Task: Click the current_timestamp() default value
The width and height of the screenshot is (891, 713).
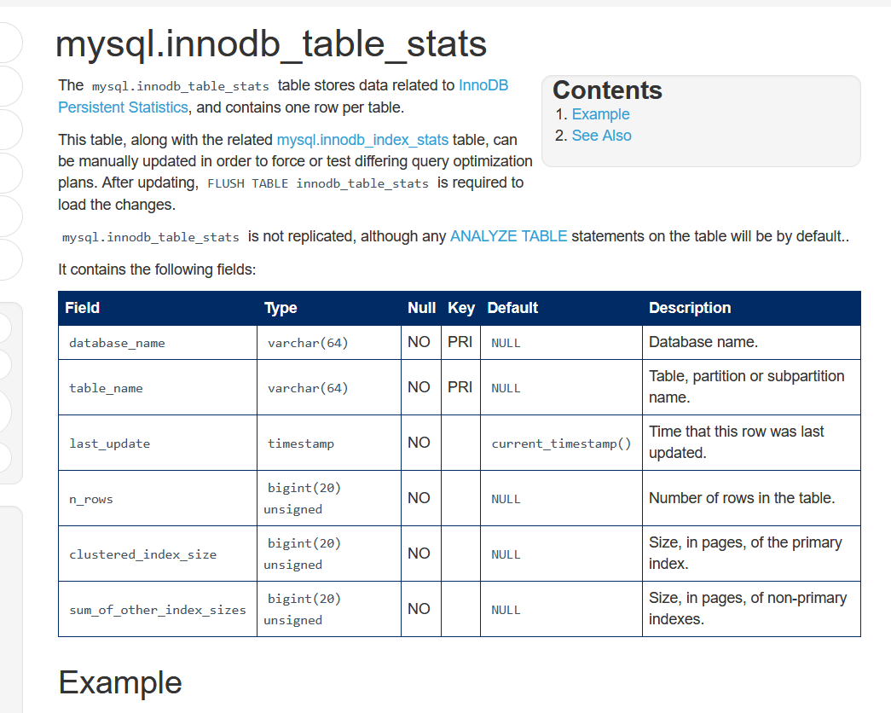Action: click(561, 443)
